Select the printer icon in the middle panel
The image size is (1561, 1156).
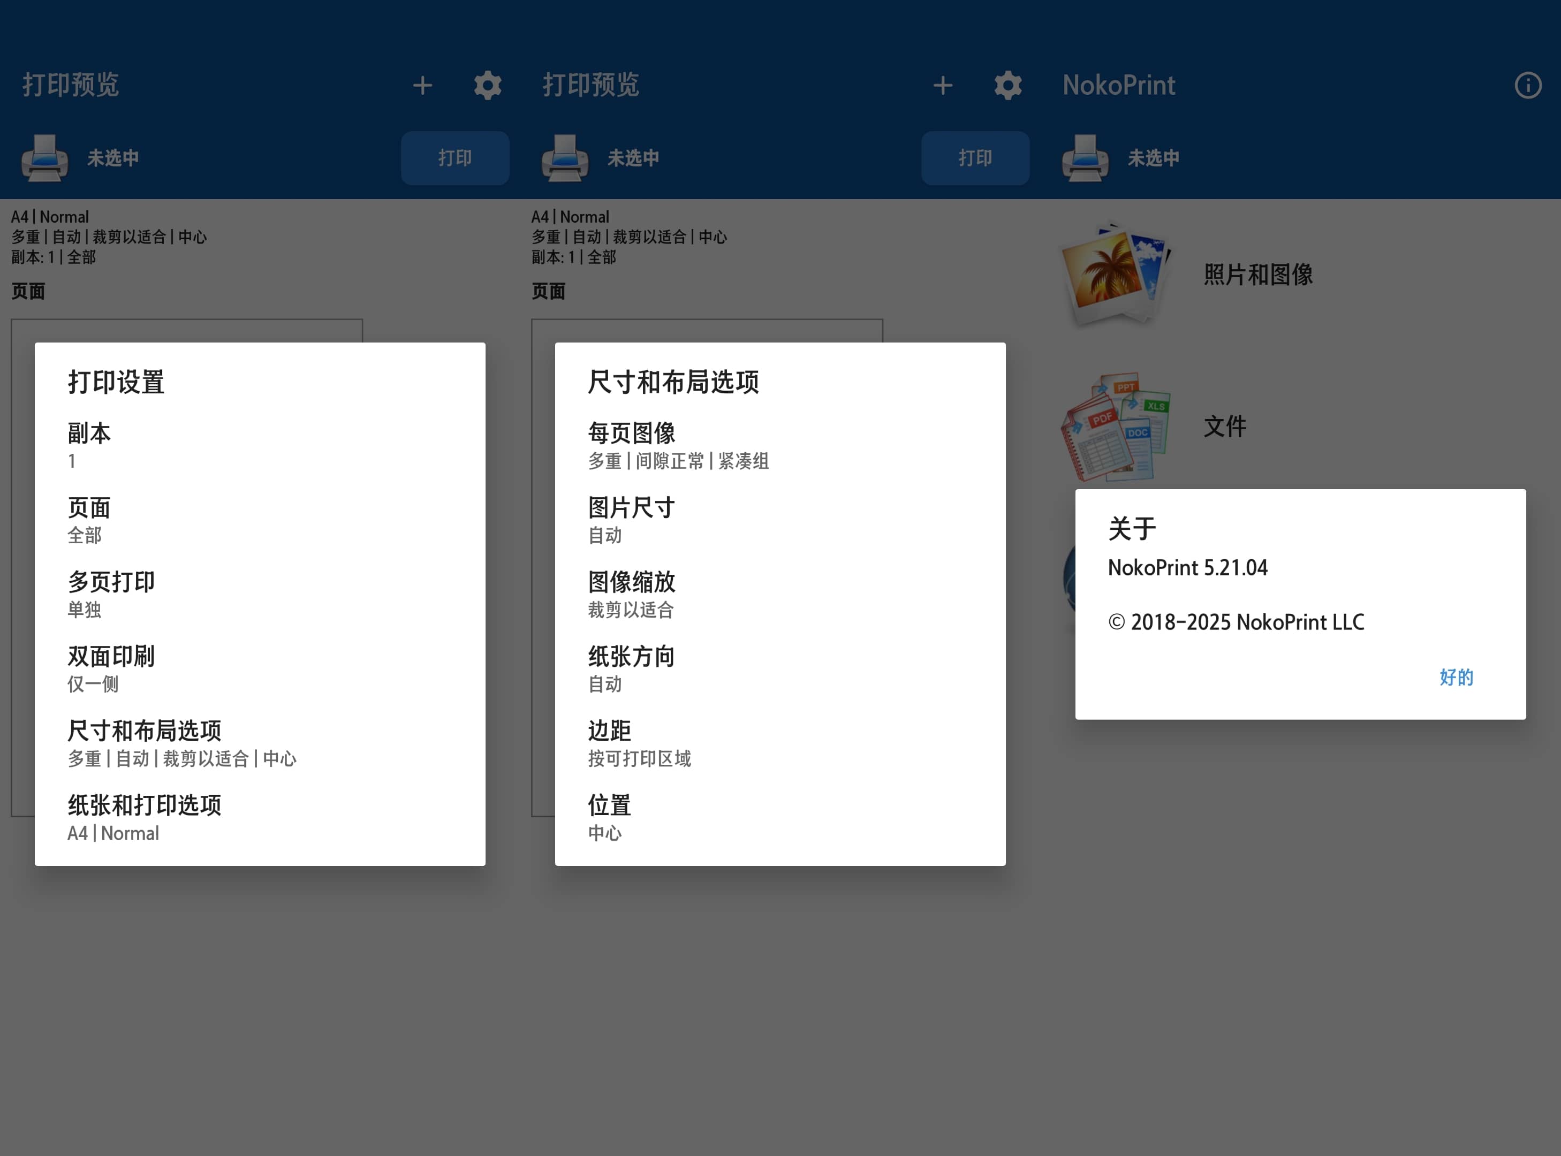(565, 157)
